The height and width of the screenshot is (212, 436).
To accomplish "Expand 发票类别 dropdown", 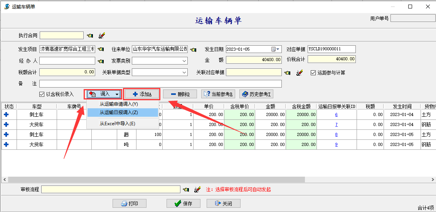I will click(x=184, y=61).
